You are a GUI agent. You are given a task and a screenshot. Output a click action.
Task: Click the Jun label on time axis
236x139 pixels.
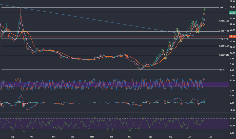(x=190, y=137)
